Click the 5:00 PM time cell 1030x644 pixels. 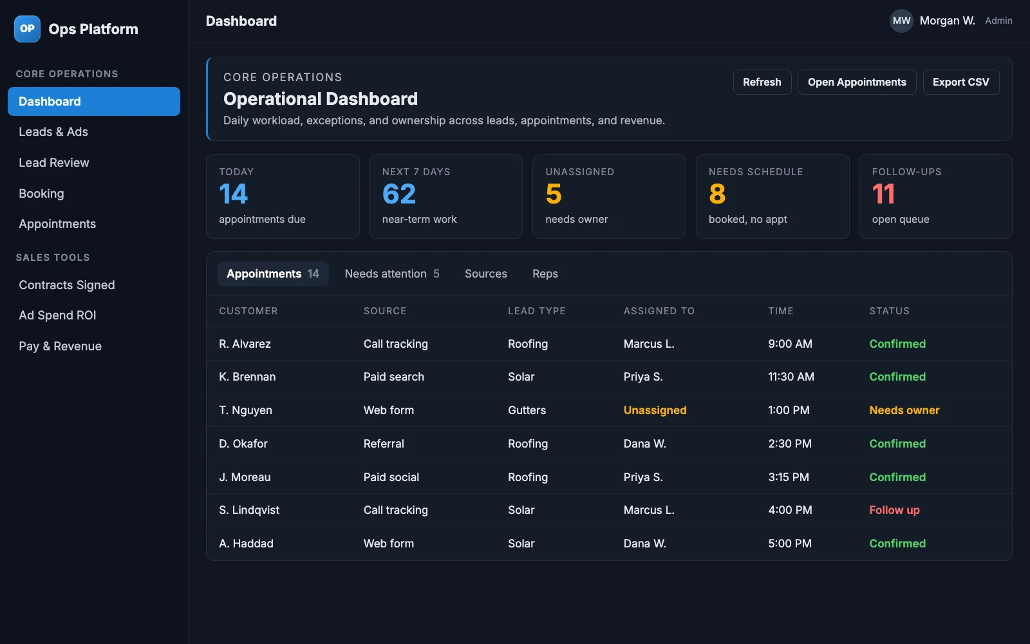click(x=790, y=544)
